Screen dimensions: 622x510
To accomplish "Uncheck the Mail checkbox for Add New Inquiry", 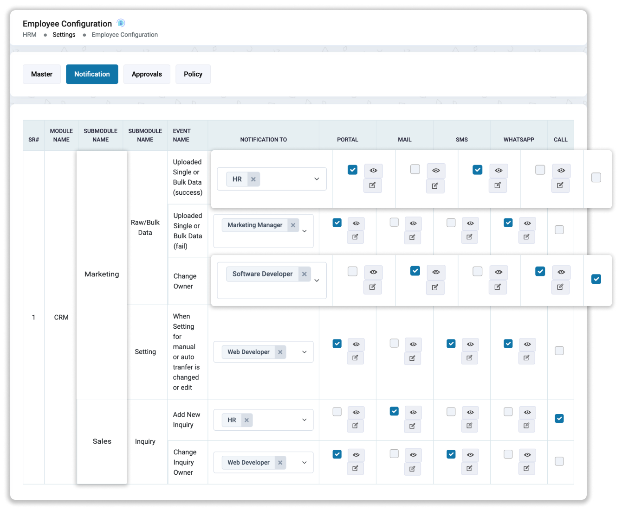I will click(394, 411).
